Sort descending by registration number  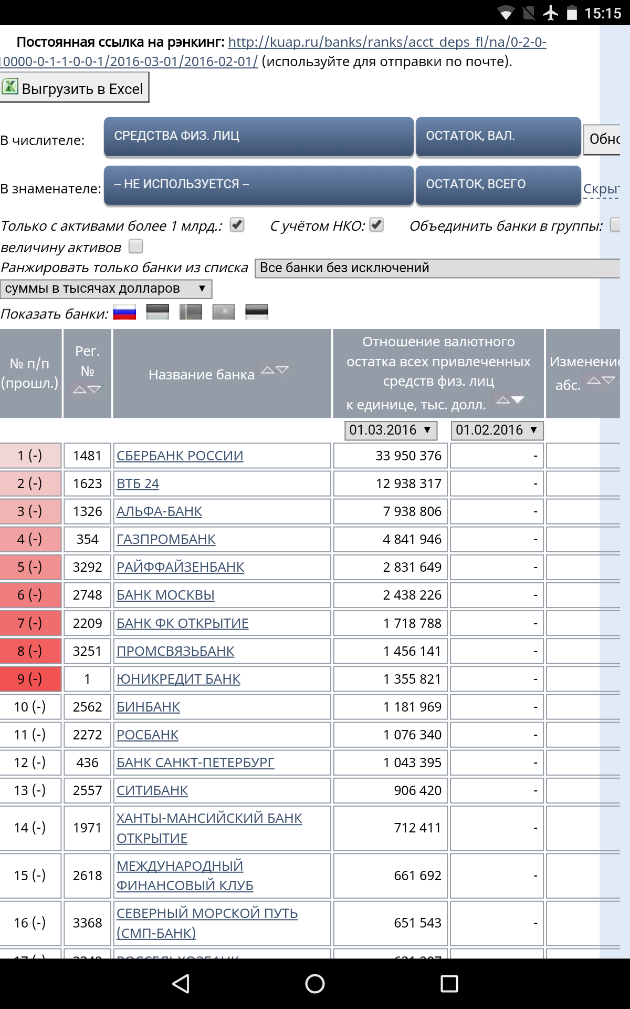click(x=94, y=389)
